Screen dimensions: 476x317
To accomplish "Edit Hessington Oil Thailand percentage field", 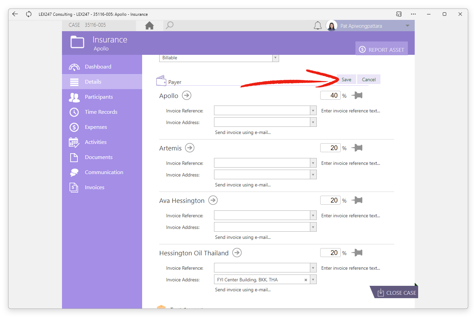I will click(330, 253).
